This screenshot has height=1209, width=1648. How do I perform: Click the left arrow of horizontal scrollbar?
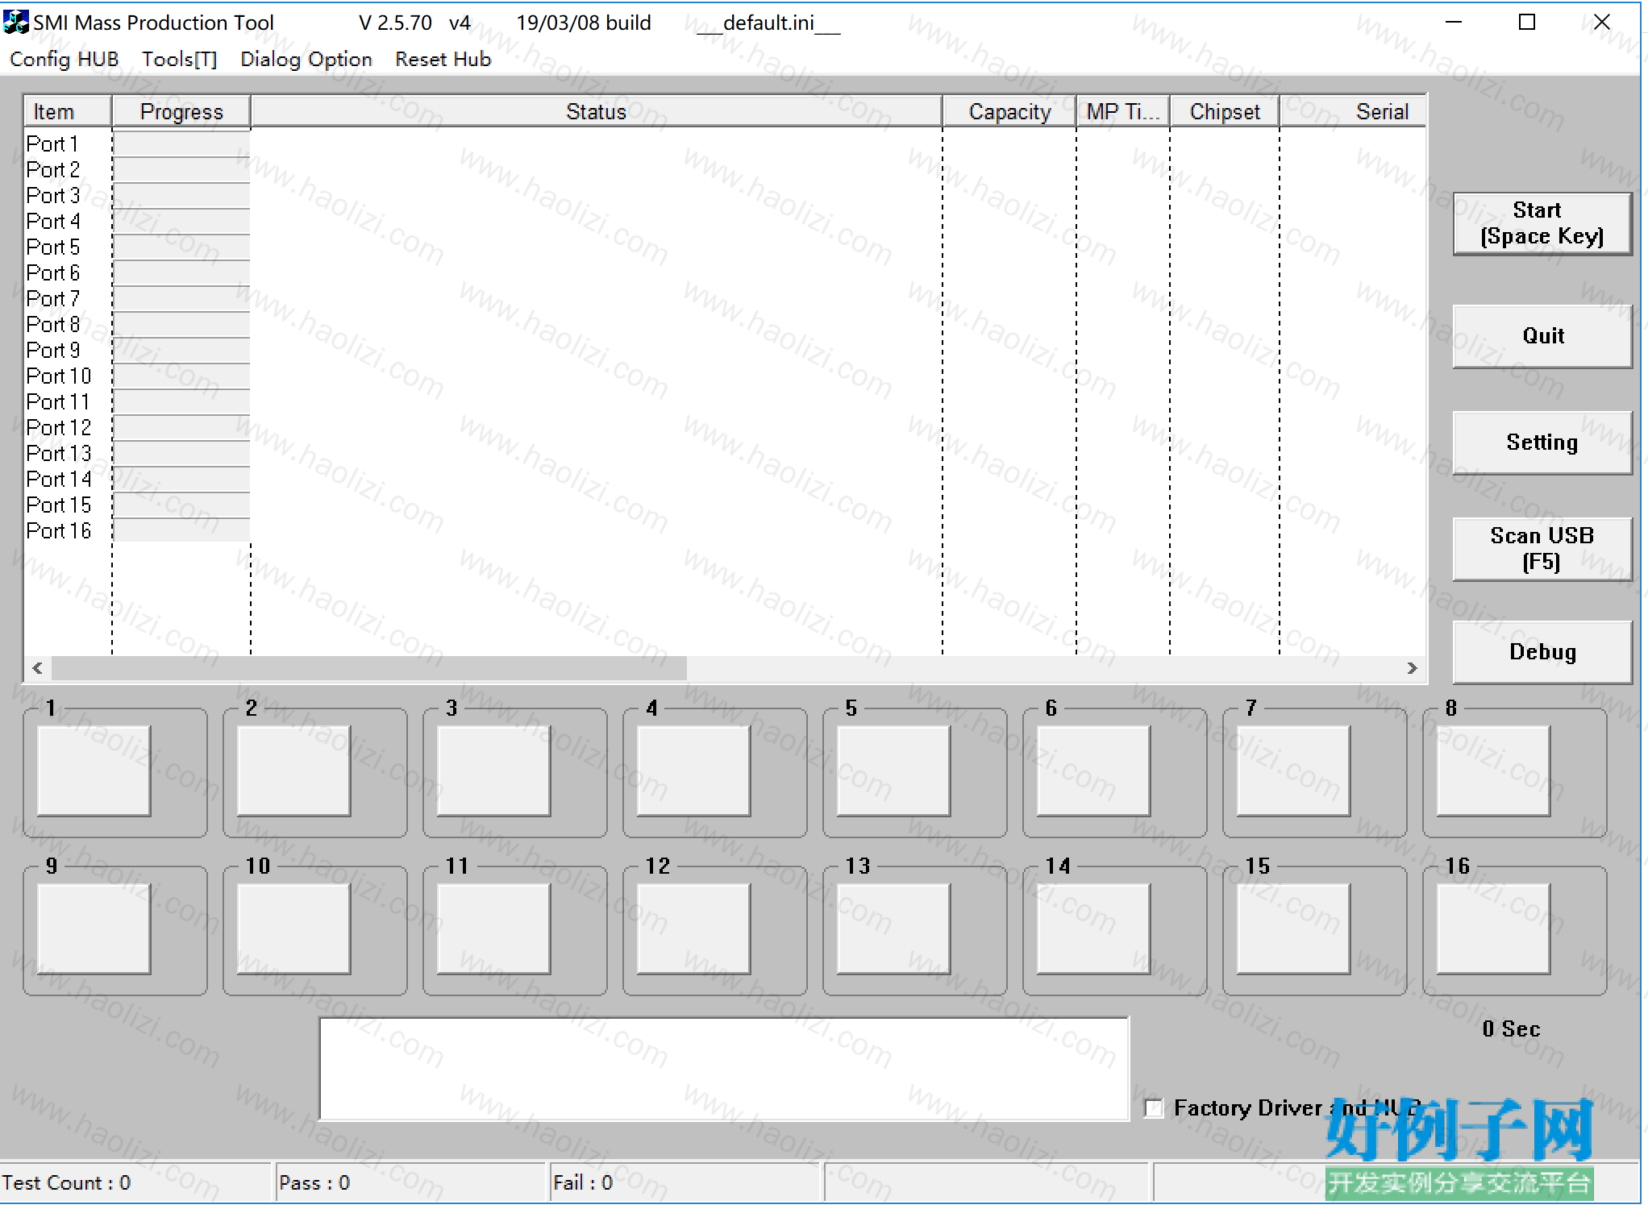coord(37,668)
